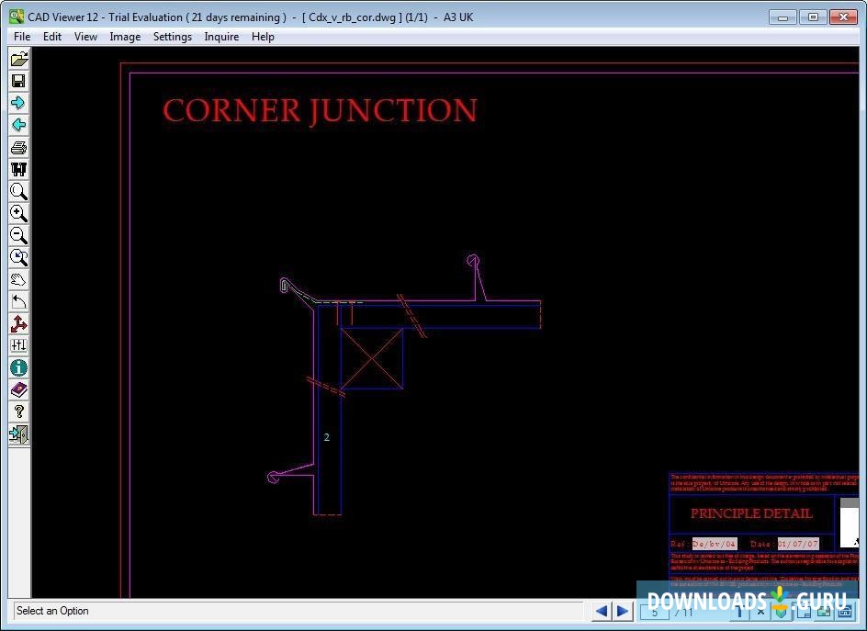Close the CAD Viewer window
Viewport: 867px width, 631px height.
pyautogui.click(x=843, y=17)
